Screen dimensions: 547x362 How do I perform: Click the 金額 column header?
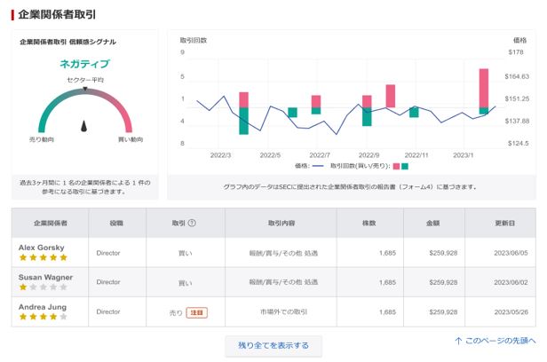pyautogui.click(x=434, y=223)
